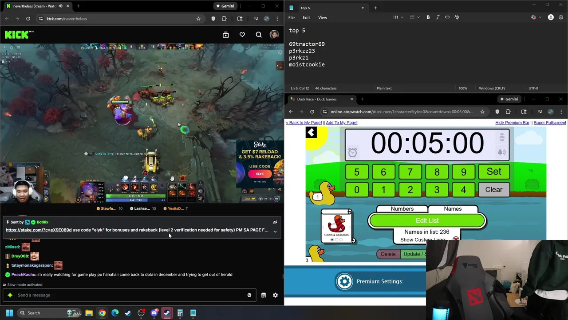The width and height of the screenshot is (568, 320).
Task: Click the 69tractor69 line in Notepad
Action: point(307,44)
